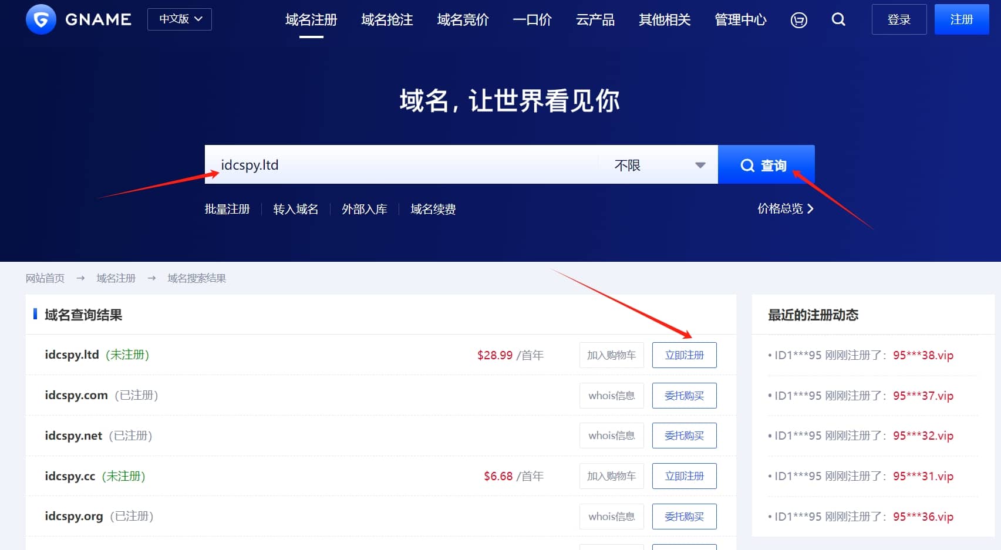
Task: Click 立即注册 for idcspy.ltd
Action: 685,355
